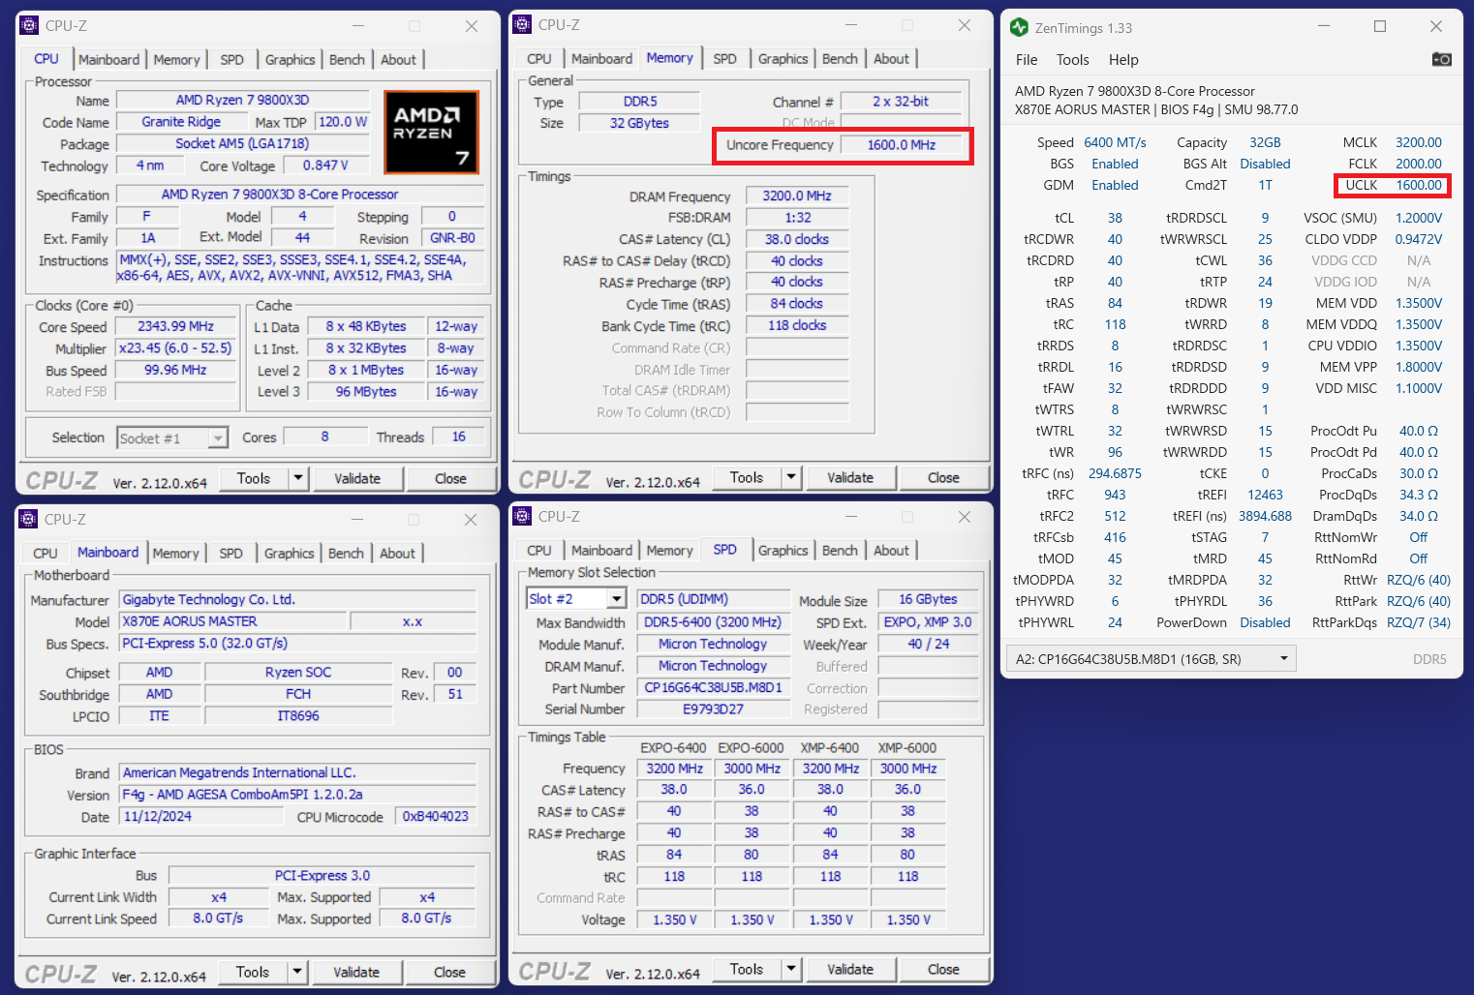Click the tRFC (ns) 294.6875 value
Screen dimensions: 1474x995
tap(1115, 473)
